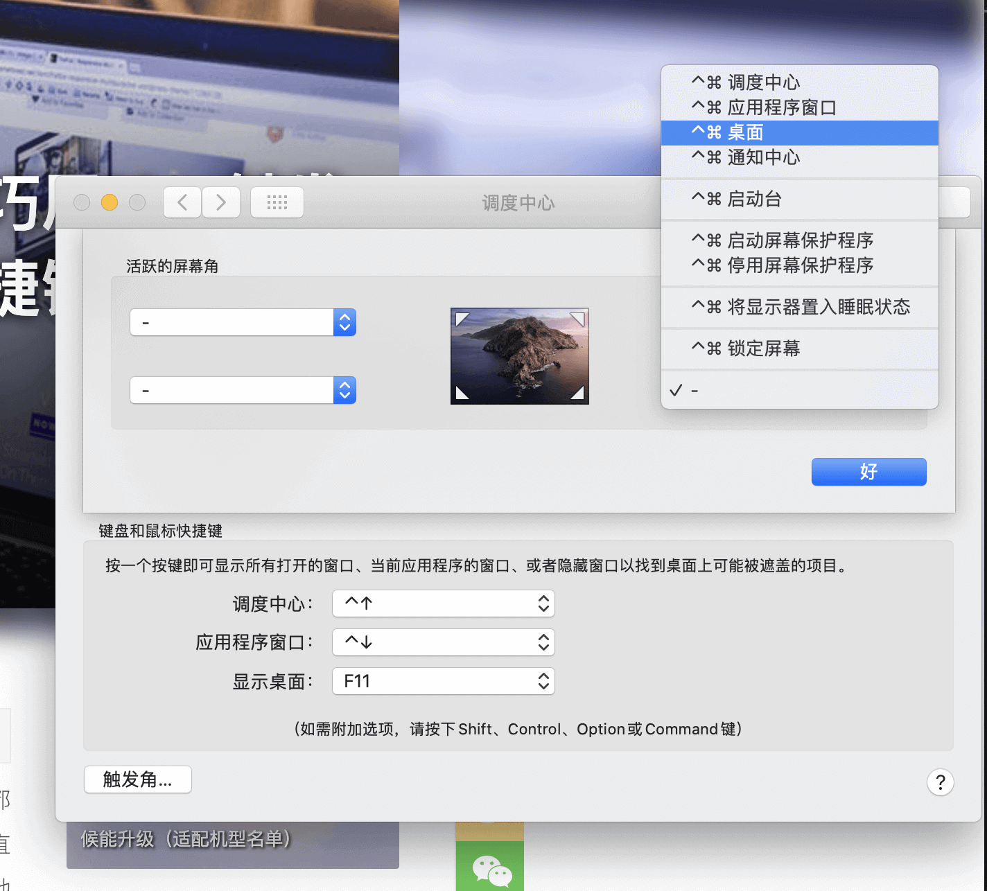Click the screen corners preview thumbnail
This screenshot has width=987, height=891.
click(x=519, y=356)
